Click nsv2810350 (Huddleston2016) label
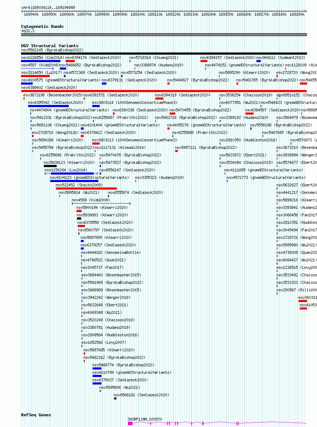Image resolution: width=317 pixels, height=427 pixels. (248, 140)
